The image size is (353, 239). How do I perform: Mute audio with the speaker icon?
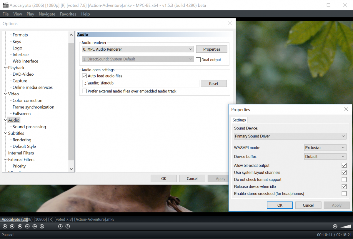tap(335, 226)
